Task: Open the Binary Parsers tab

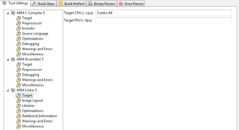Action: coord(102,4)
